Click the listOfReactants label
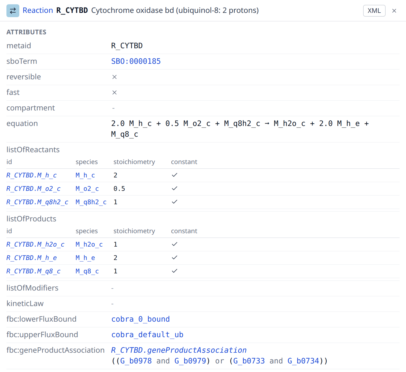Viewport: 406px width, 372px height. pos(33,150)
